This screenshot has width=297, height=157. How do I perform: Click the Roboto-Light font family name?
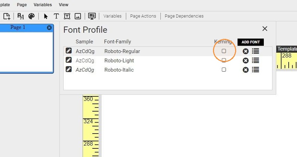click(x=119, y=61)
